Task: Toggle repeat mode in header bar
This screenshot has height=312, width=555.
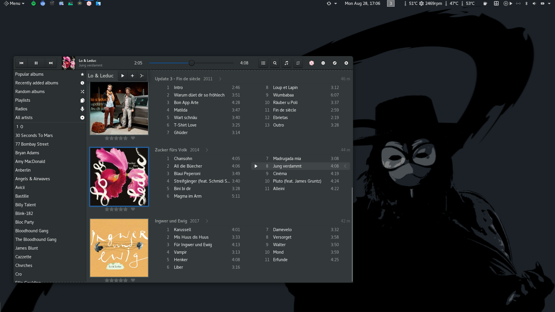Action: 298,63
